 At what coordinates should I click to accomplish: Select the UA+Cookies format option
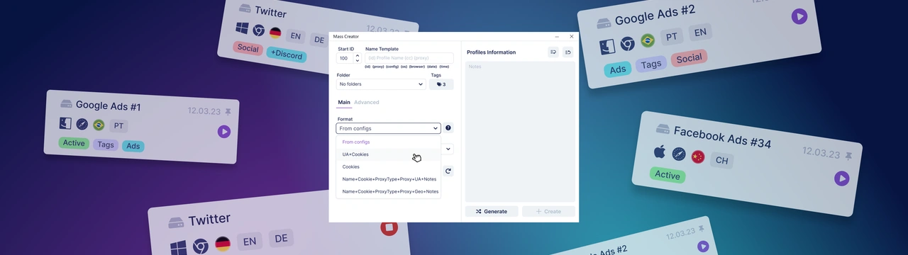pos(388,154)
